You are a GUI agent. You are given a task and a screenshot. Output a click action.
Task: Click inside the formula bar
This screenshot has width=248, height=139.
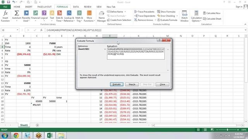(x=144, y=30)
